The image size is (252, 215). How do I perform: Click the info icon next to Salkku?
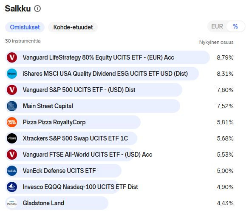(37, 9)
